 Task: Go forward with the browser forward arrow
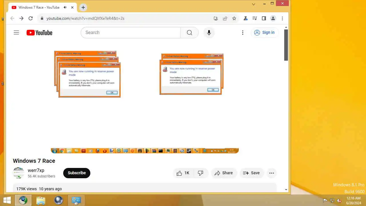pyautogui.click(x=21, y=18)
